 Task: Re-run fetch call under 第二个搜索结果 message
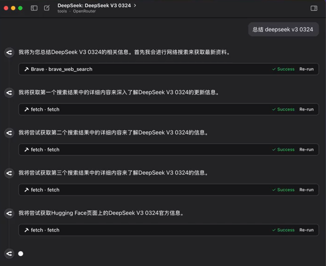pos(306,150)
